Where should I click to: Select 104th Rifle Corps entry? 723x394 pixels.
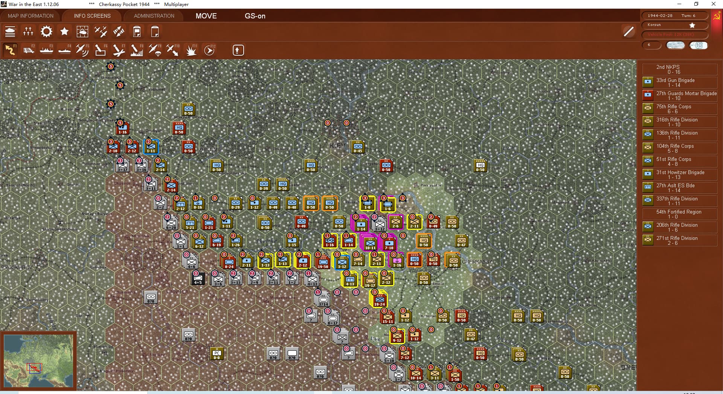680,148
